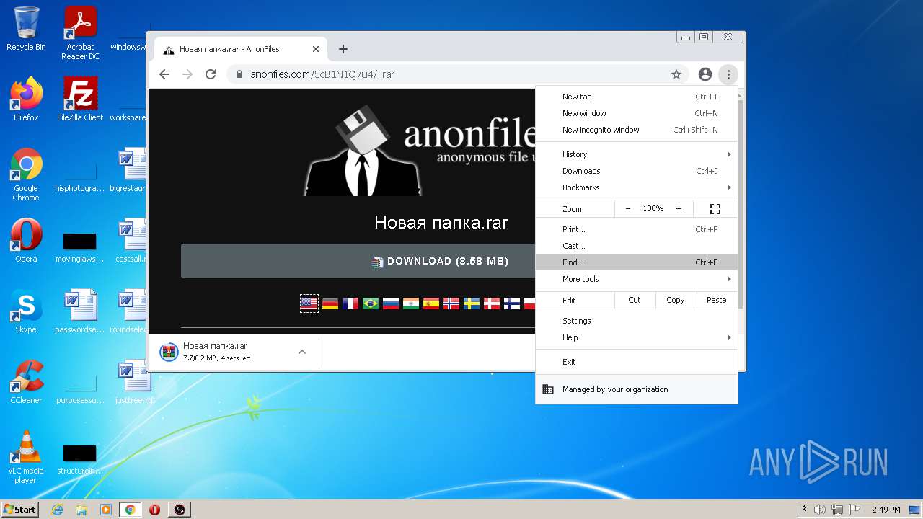The width and height of the screenshot is (923, 519).
Task: Show hidden tray icons arrow
Action: click(804, 510)
